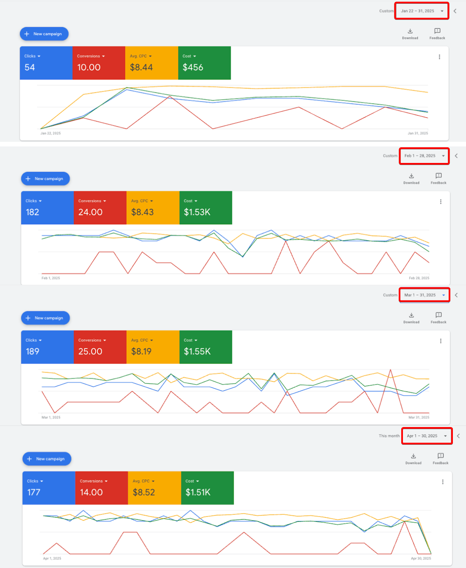Click New campaign in the Apr 1 – 30 panel
466x568 pixels.
tap(47, 459)
